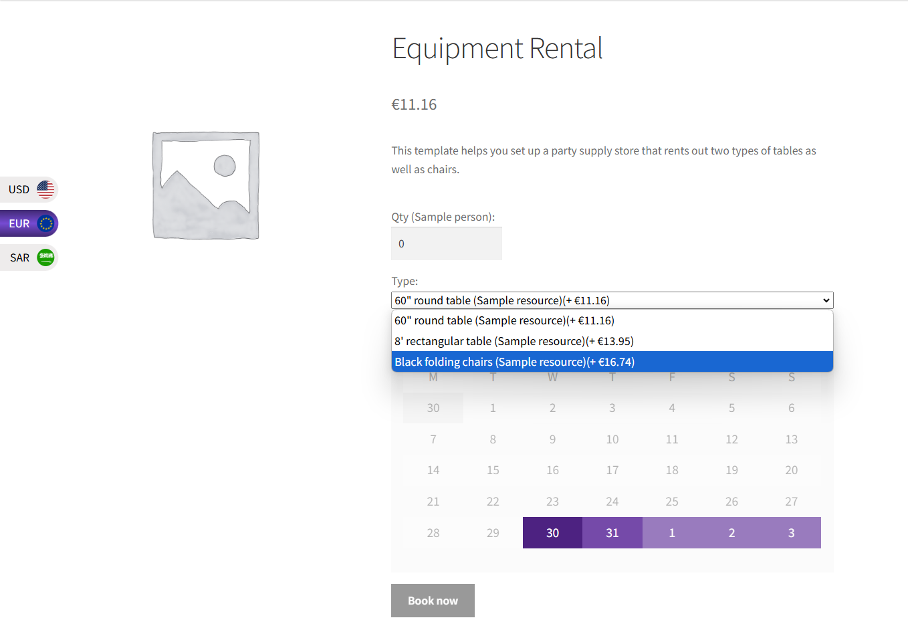The width and height of the screenshot is (908, 632).
Task: Choose calendar date 29
Action: point(493,533)
